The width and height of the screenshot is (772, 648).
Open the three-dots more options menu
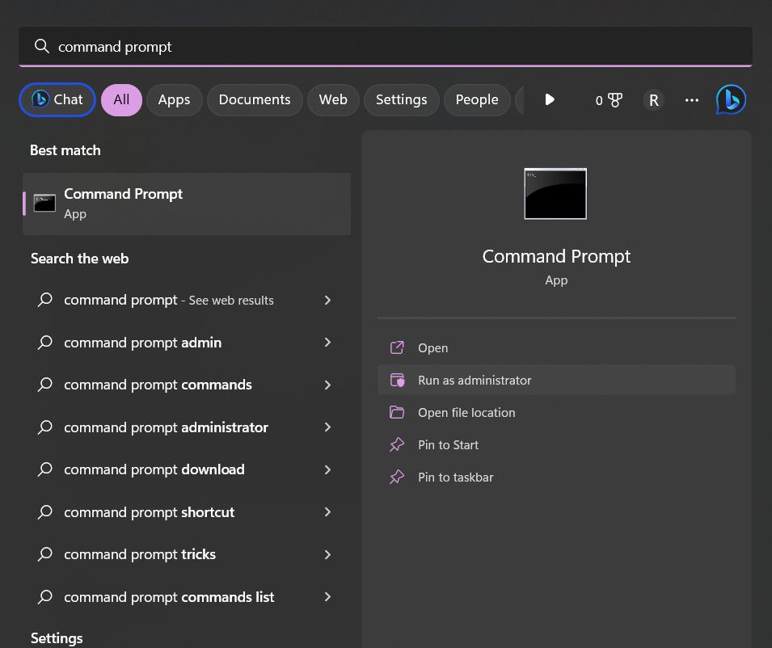pyautogui.click(x=691, y=100)
